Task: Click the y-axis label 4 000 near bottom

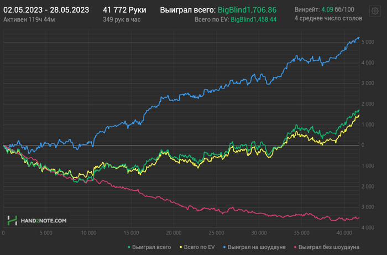Action: tap(368, 227)
